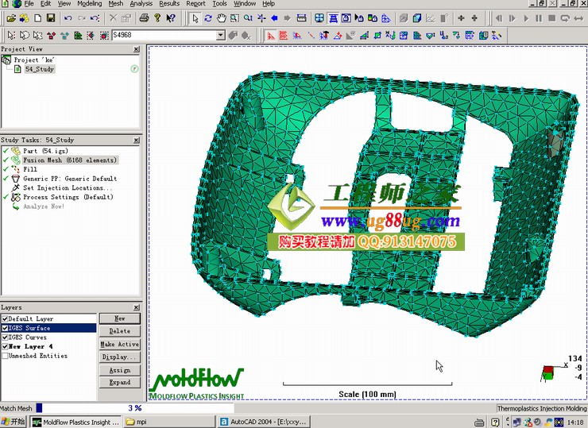Select Generic PP: Generic Default material task
Screen dimensions: 588x428
tap(70, 179)
